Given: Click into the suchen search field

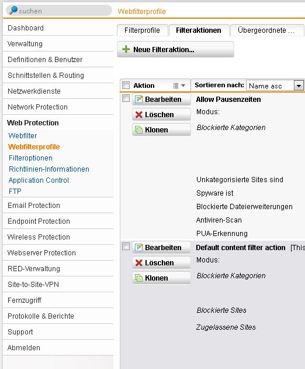Looking at the screenshot, I should pyautogui.click(x=63, y=11).
